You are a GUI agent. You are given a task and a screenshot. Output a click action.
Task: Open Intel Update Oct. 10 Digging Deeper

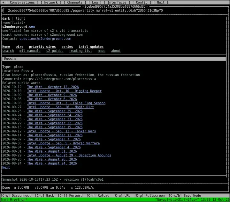pyautogui.click(x=65, y=91)
